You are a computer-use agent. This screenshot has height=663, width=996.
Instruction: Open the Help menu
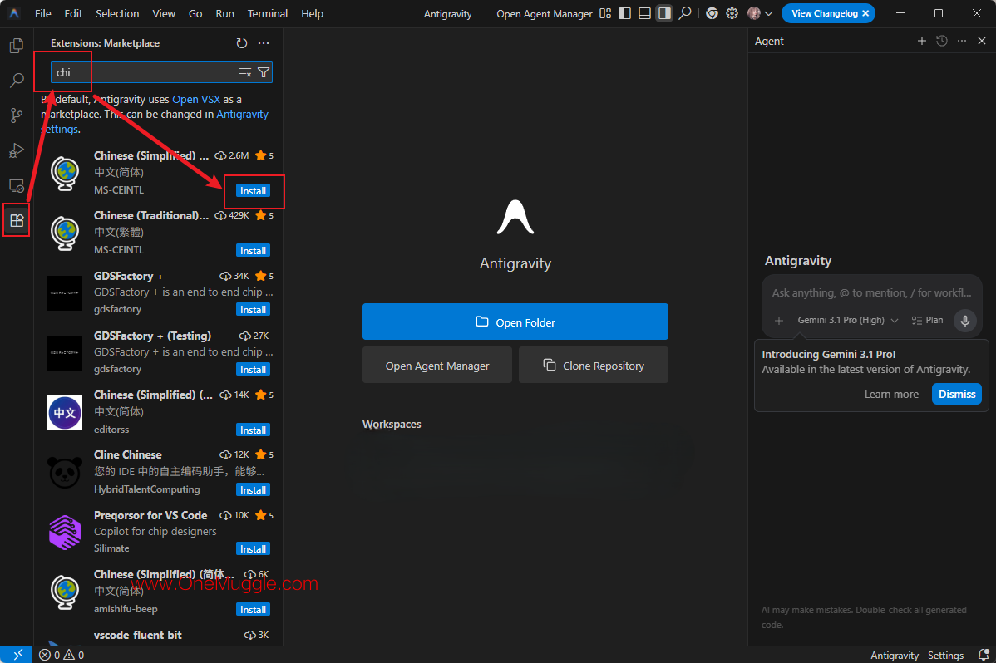pyautogui.click(x=312, y=13)
